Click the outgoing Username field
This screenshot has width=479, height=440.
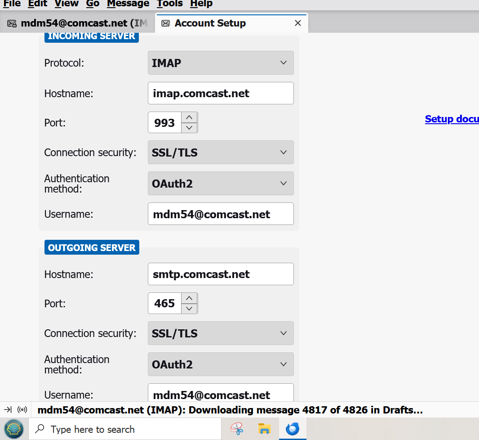(x=221, y=393)
